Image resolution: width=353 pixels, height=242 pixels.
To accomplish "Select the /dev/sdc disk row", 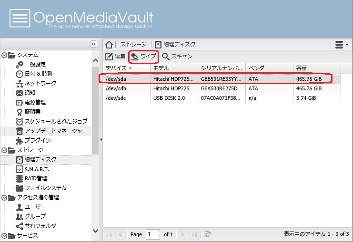I will (x=222, y=98).
